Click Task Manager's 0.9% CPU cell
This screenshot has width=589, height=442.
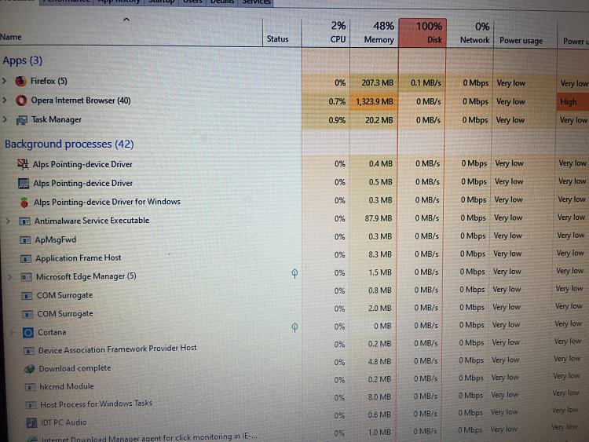(326, 120)
